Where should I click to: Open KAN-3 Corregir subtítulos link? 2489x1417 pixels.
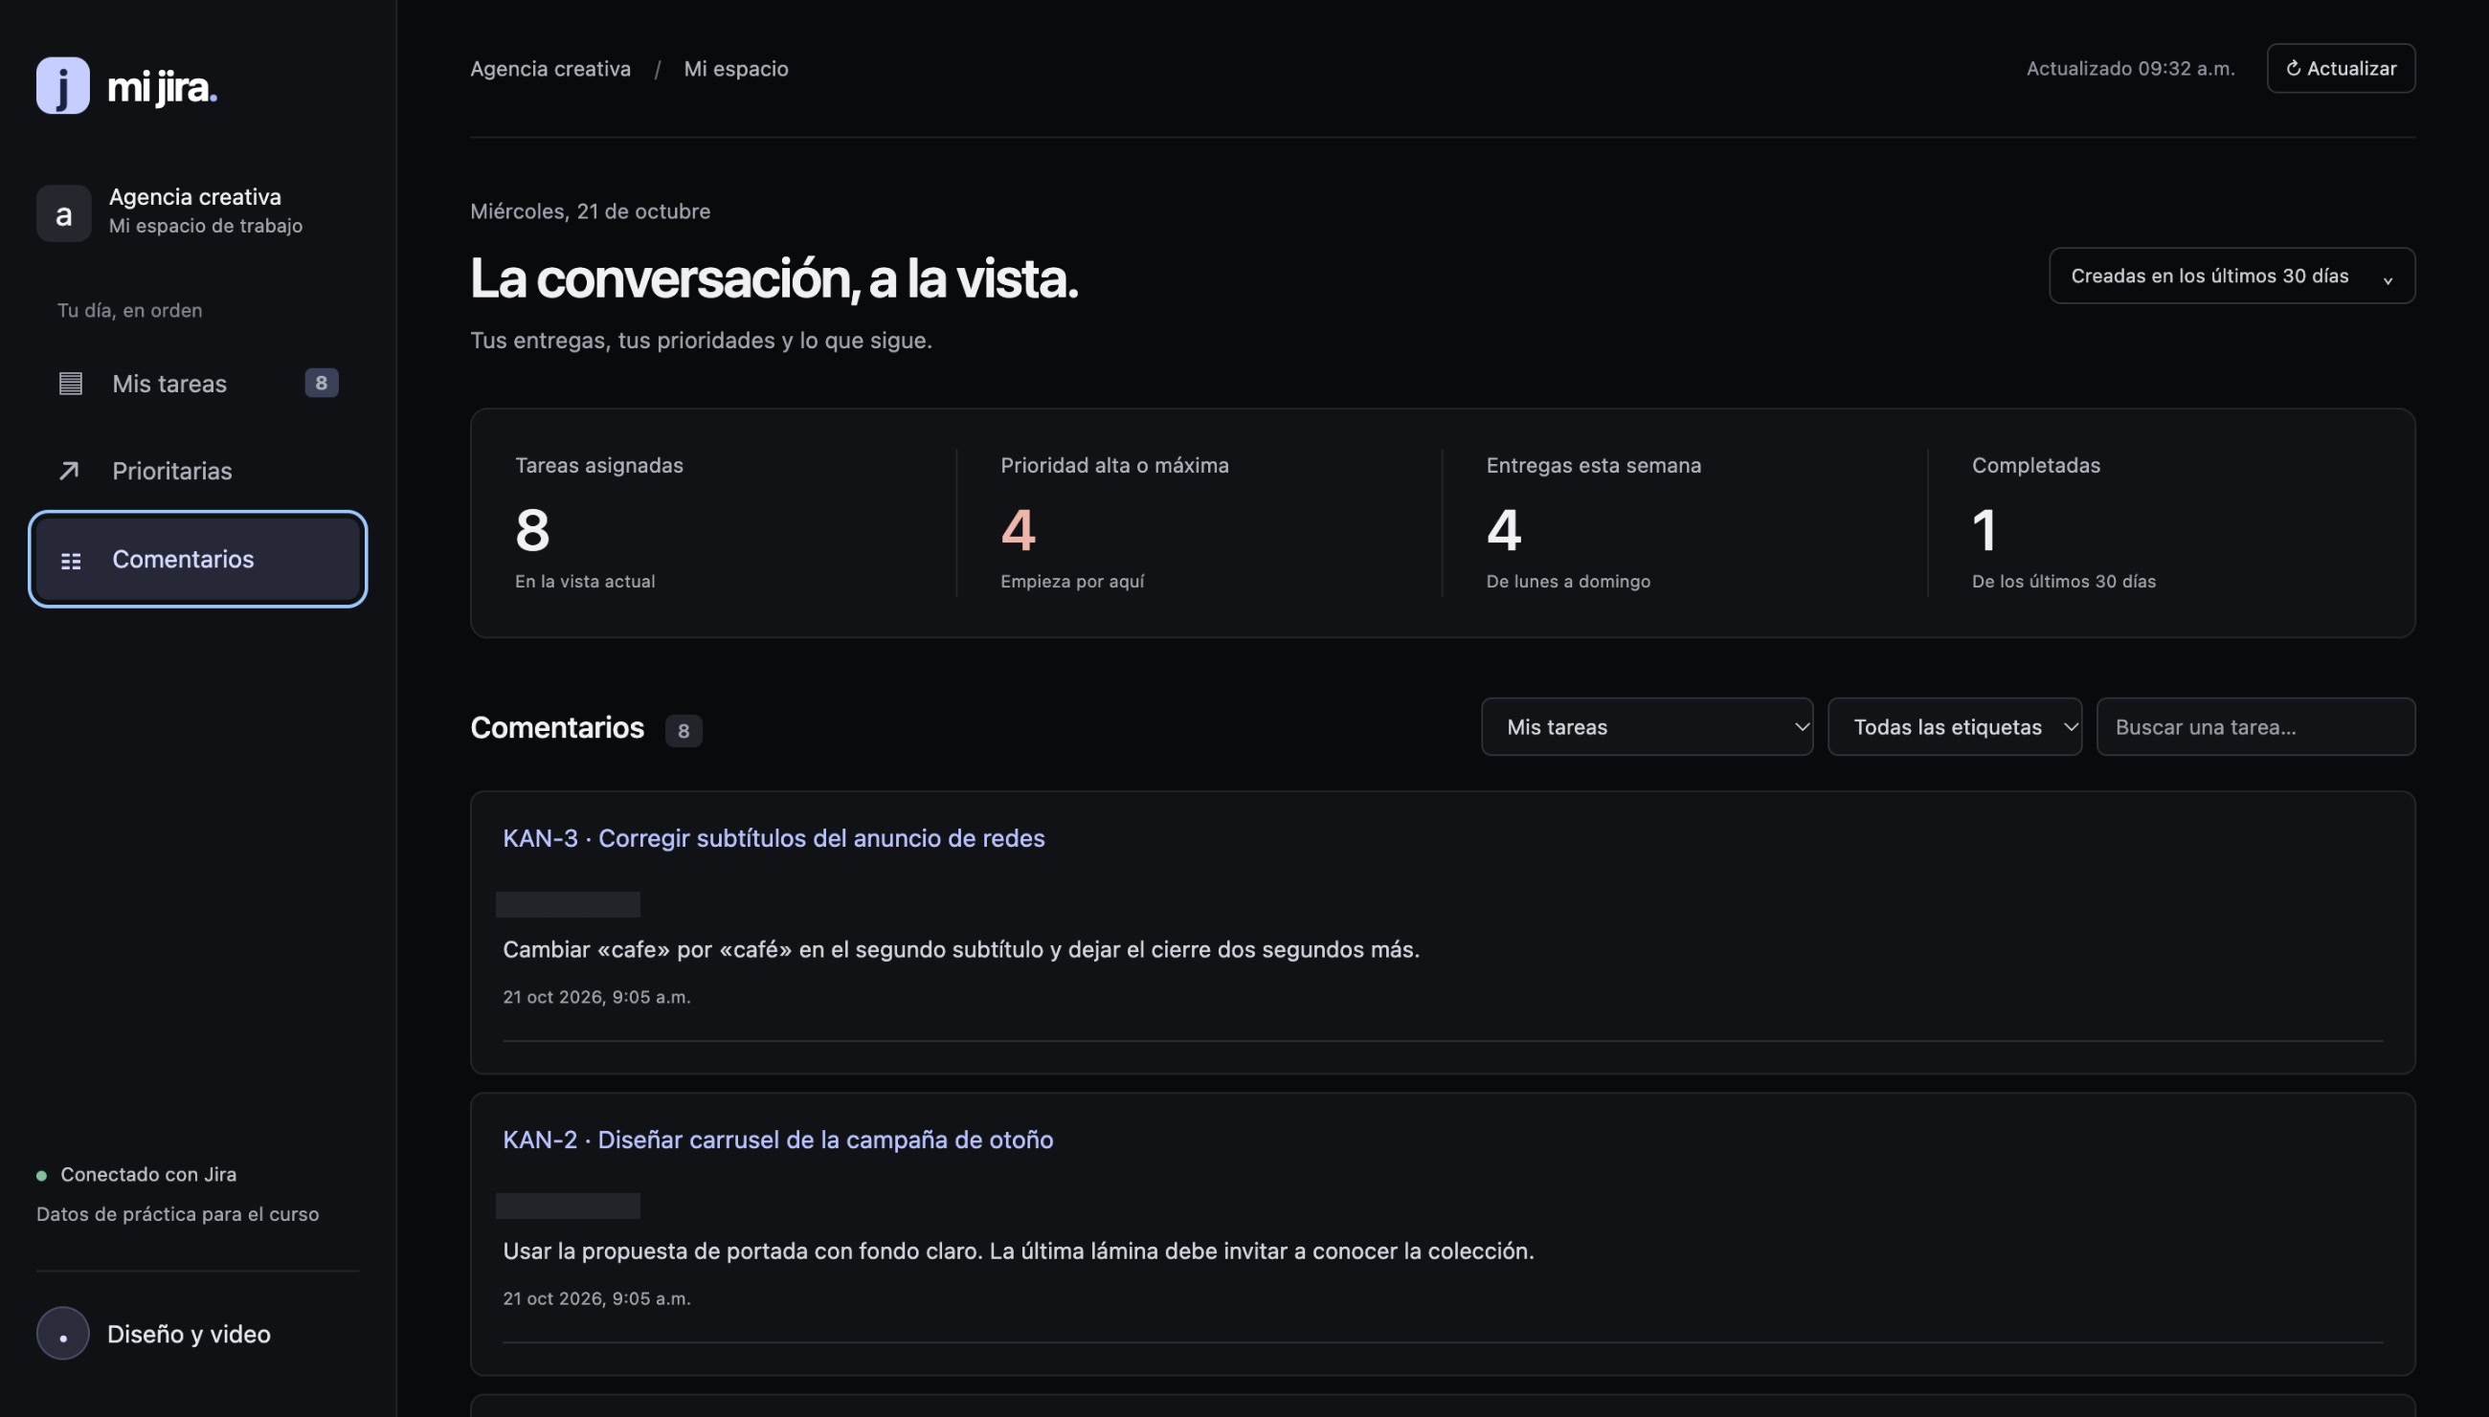coord(774,838)
